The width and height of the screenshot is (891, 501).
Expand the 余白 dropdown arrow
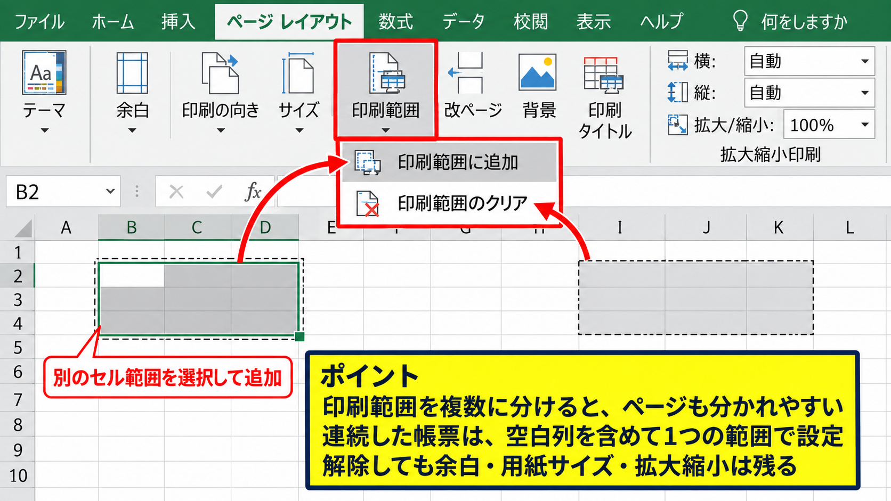(x=132, y=130)
